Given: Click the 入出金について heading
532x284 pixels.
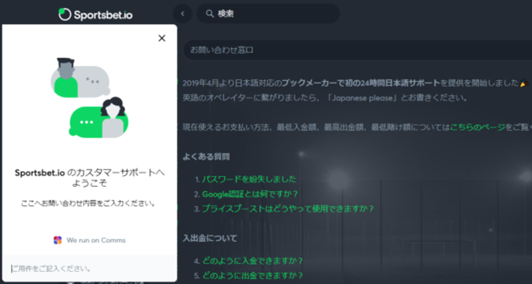Looking at the screenshot, I should click(209, 238).
